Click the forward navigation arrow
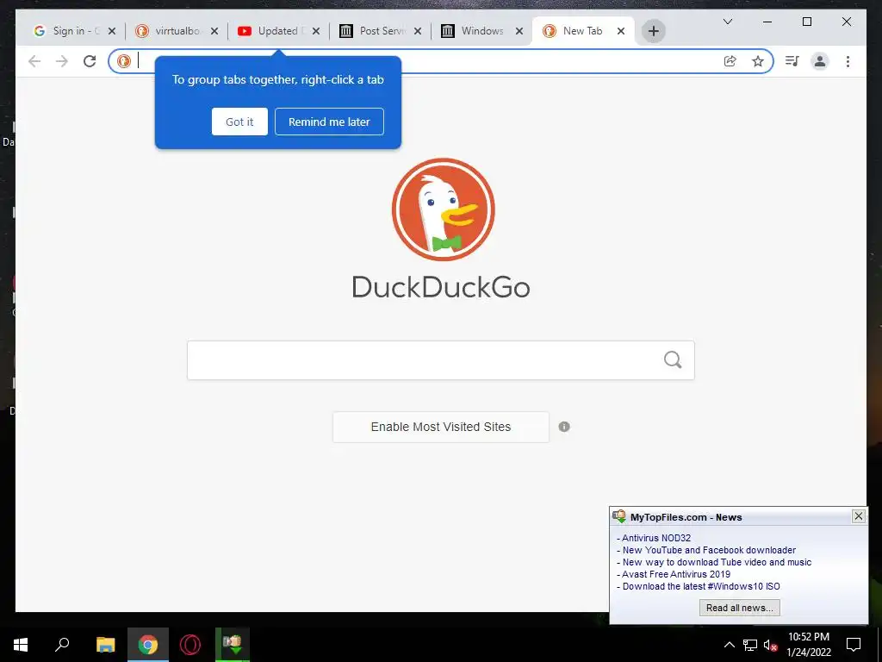This screenshot has width=882, height=662. tap(62, 61)
